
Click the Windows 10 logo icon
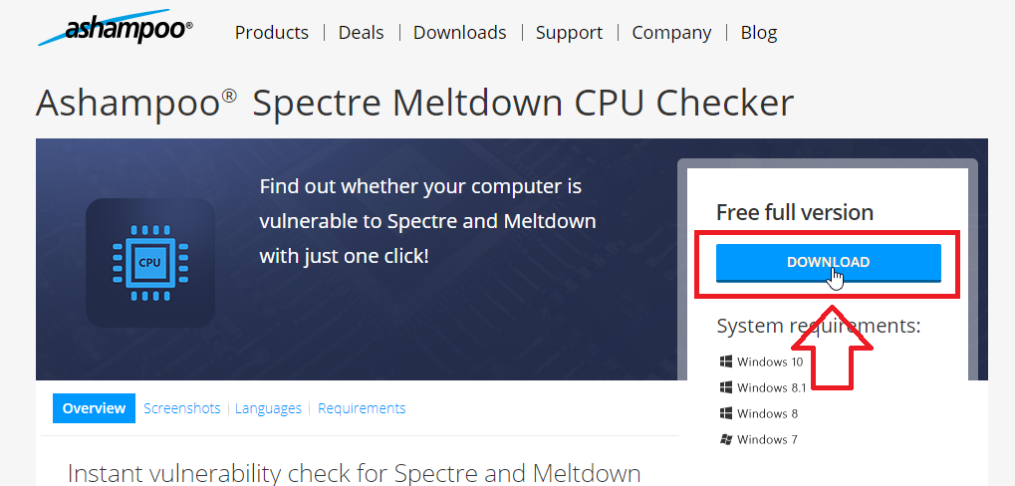(x=726, y=362)
